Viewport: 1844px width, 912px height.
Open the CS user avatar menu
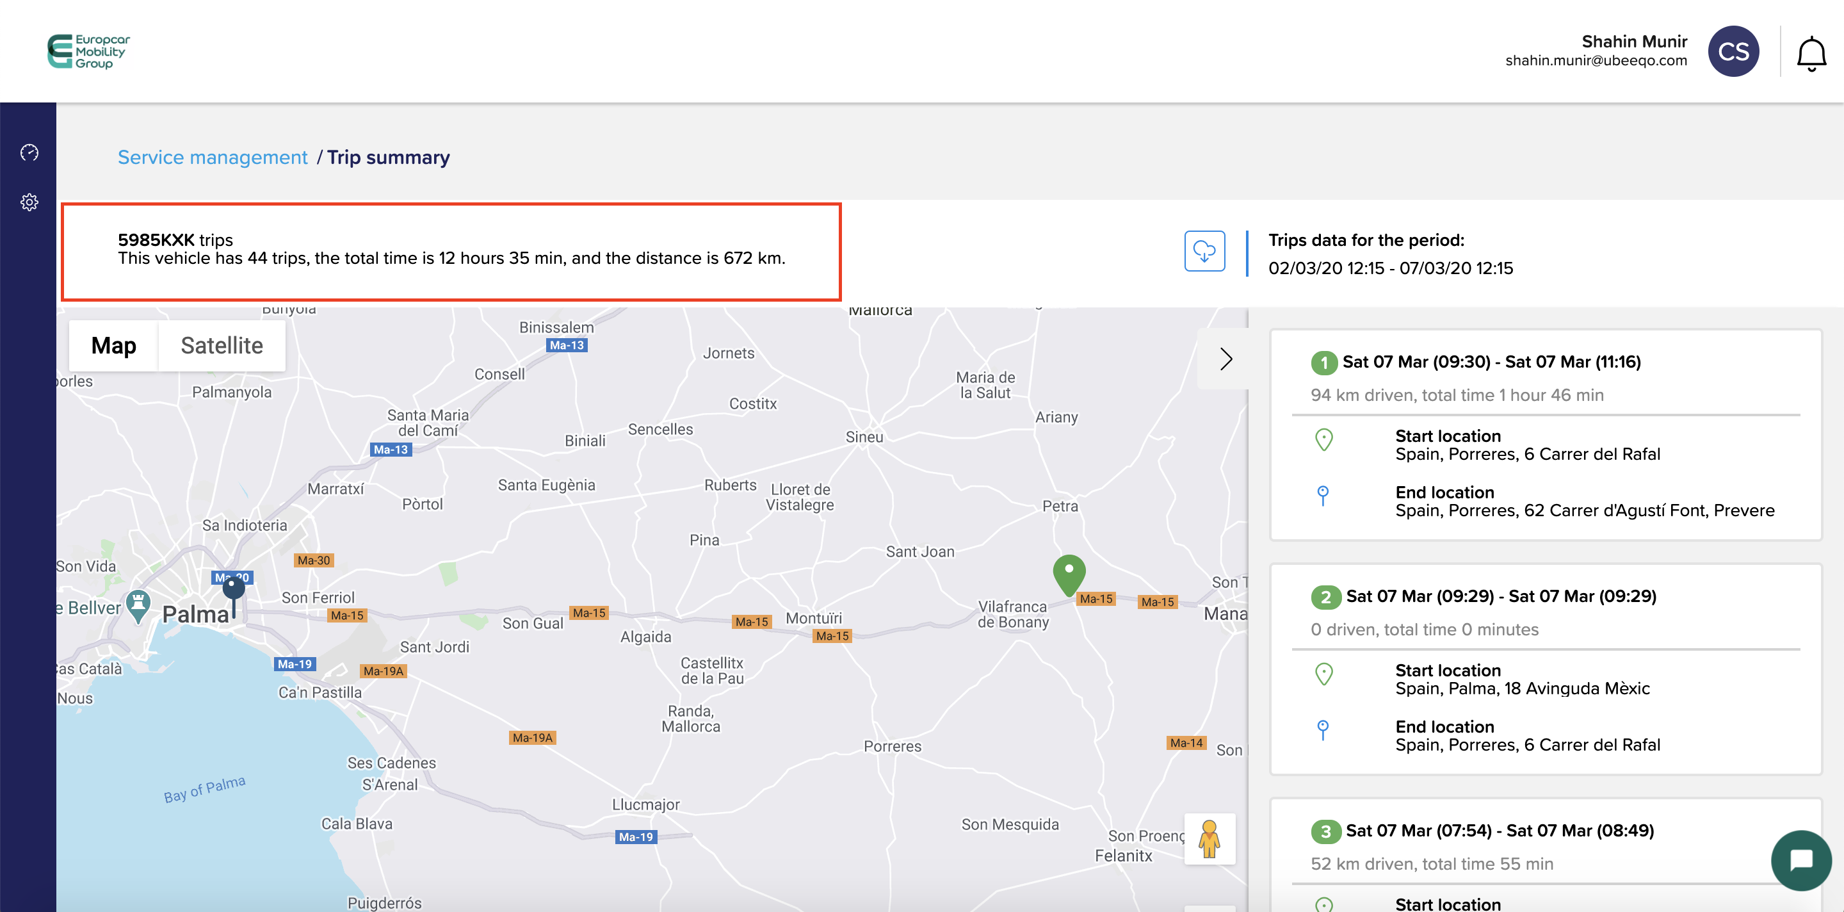coord(1733,51)
